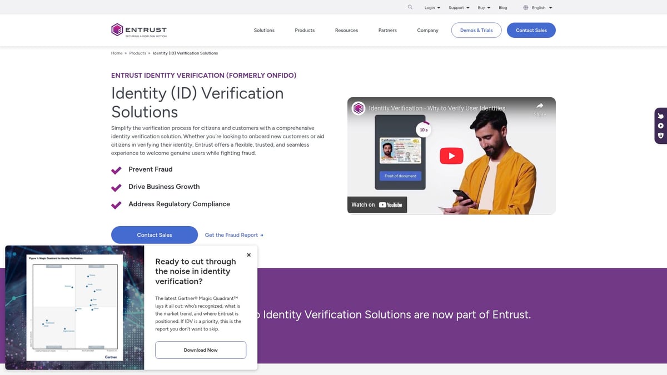Image resolution: width=667 pixels, height=375 pixels.
Task: Click the shield lock icon in side widget
Action: coord(661,135)
